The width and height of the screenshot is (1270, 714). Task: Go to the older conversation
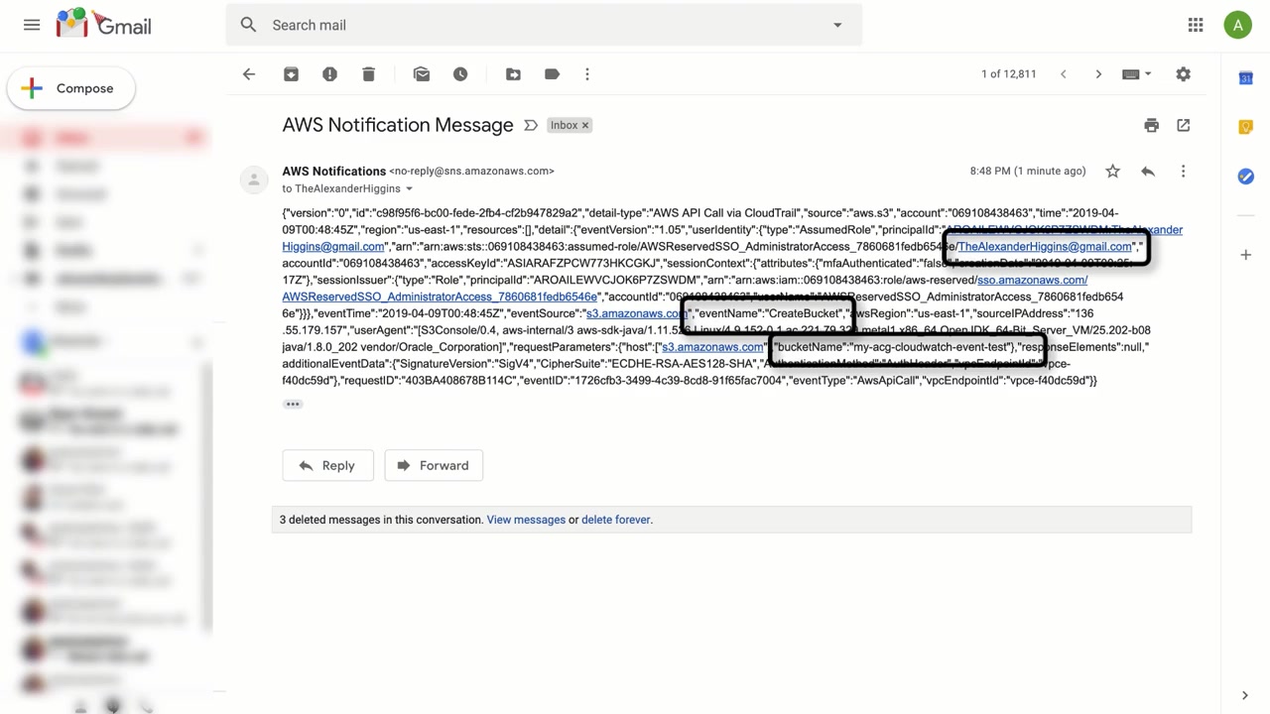1098,74
